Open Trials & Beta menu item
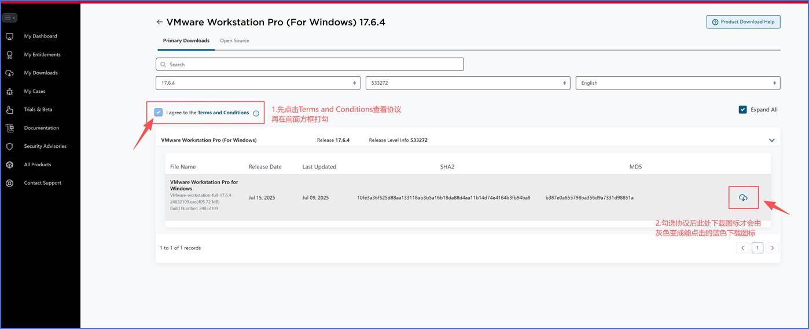809x329 pixels. [38, 110]
